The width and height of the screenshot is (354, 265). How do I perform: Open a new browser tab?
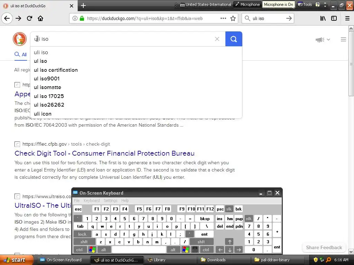point(83,6)
